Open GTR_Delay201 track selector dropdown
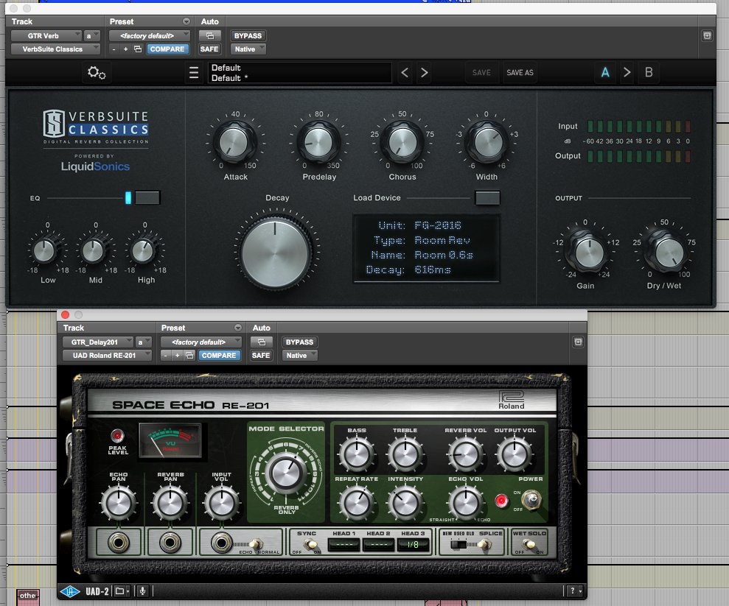The height and width of the screenshot is (606, 729). coord(98,342)
